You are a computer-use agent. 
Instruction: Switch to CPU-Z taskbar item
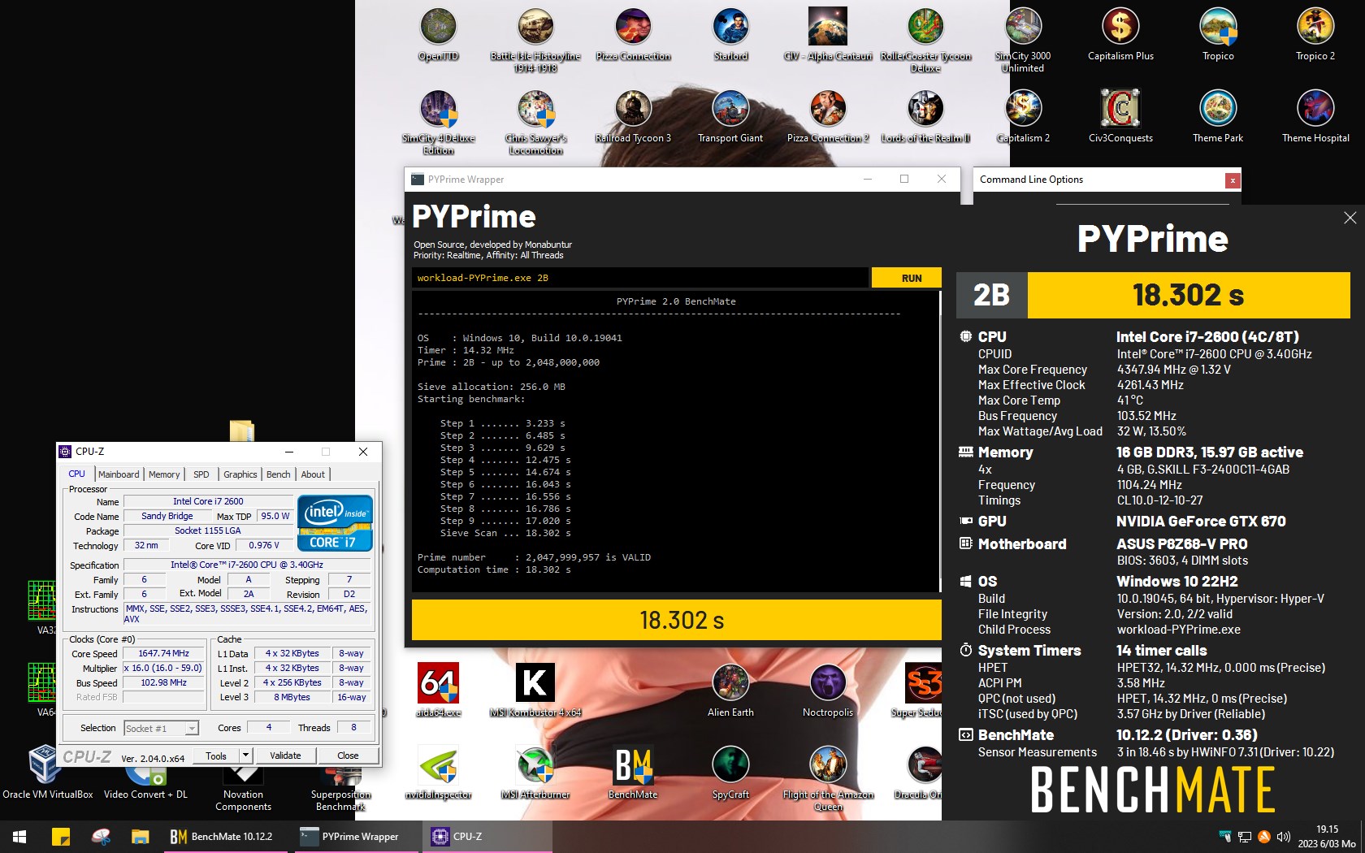tap(486, 836)
